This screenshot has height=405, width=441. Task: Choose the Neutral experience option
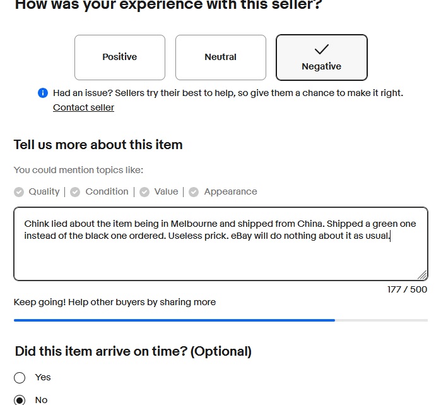[221, 57]
